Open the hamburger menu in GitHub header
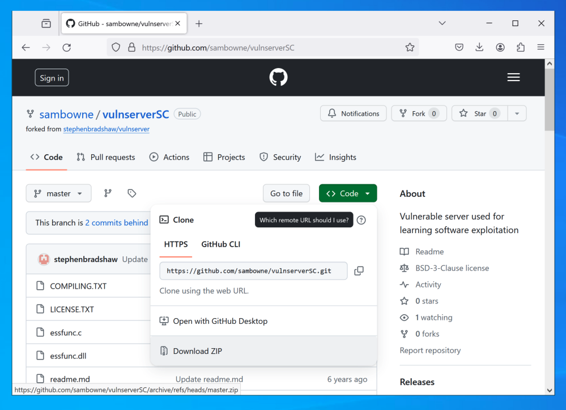This screenshot has width=566, height=410. pyautogui.click(x=513, y=77)
